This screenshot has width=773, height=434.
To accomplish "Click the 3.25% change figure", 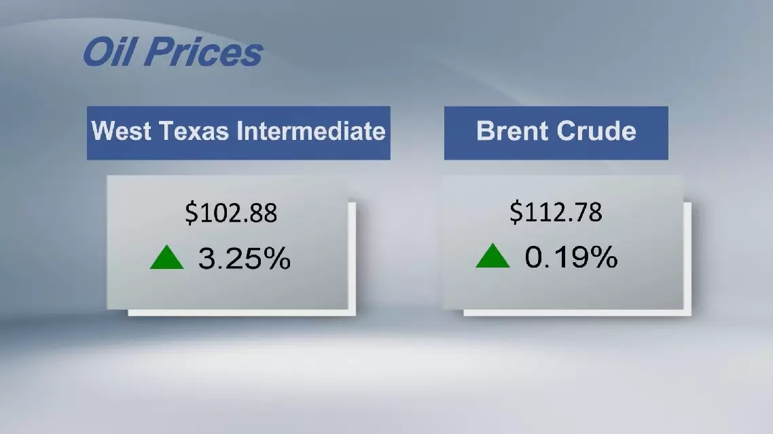I will (x=245, y=259).
